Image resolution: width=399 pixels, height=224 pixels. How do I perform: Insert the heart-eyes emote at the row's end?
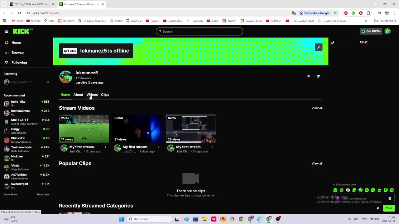pos(392,190)
